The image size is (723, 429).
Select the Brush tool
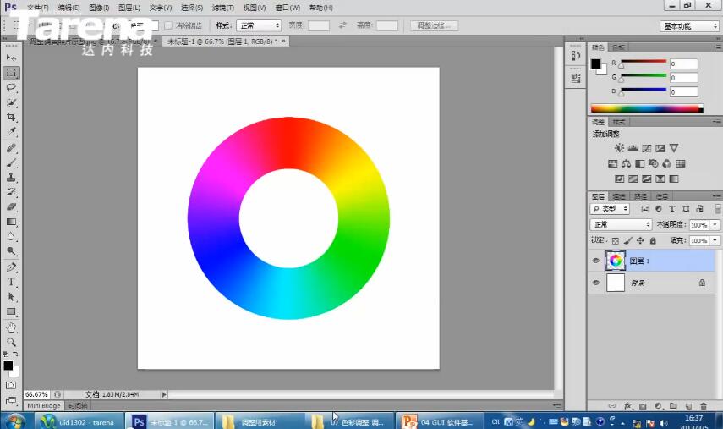coord(12,162)
